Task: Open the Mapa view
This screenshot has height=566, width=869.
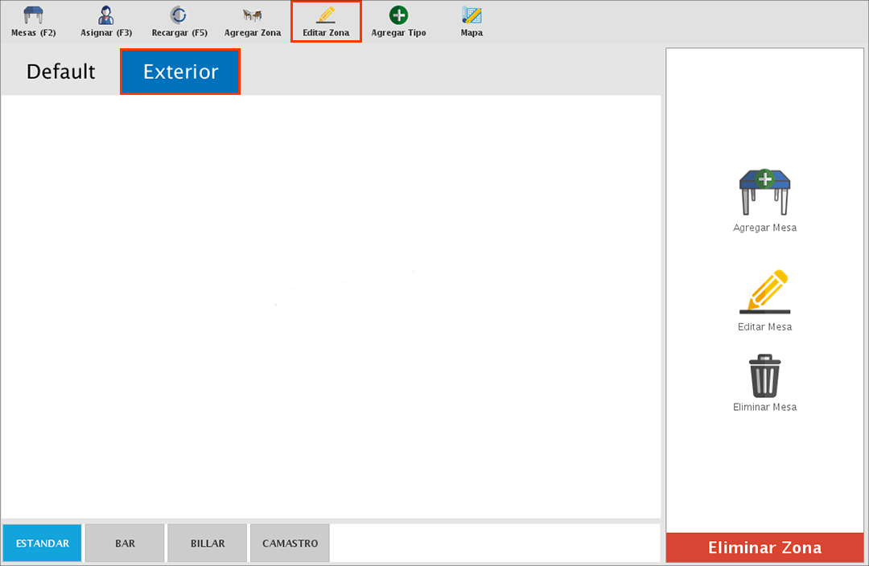Action: pos(472,16)
